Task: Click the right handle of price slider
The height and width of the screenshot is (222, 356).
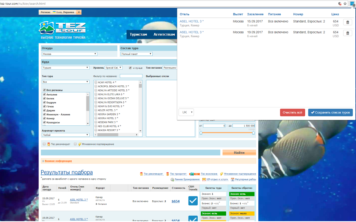Action: [253, 133]
